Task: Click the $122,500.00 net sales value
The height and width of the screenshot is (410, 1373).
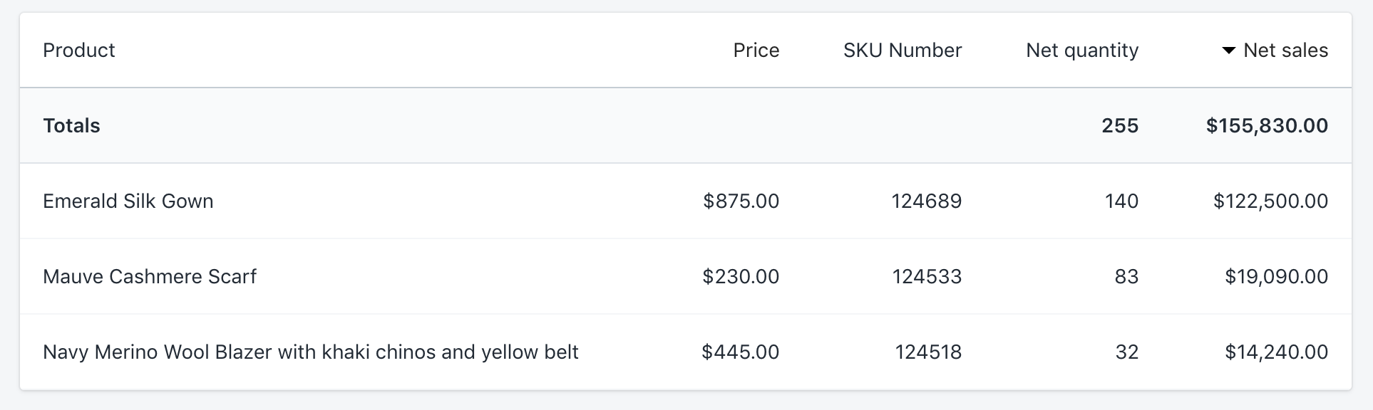Action: coord(1270,201)
